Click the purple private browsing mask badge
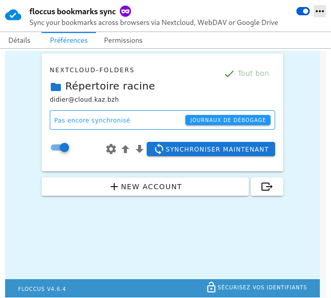The height and width of the screenshot is (298, 331). pyautogui.click(x=125, y=11)
